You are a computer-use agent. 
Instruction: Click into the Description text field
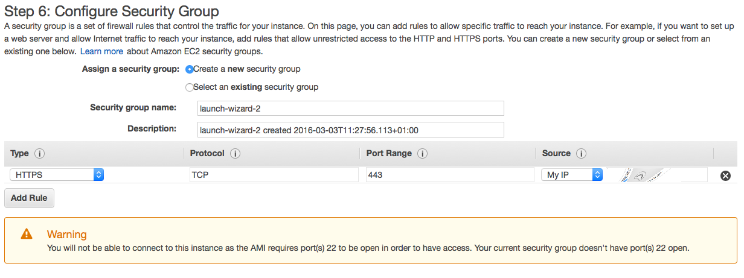351,130
